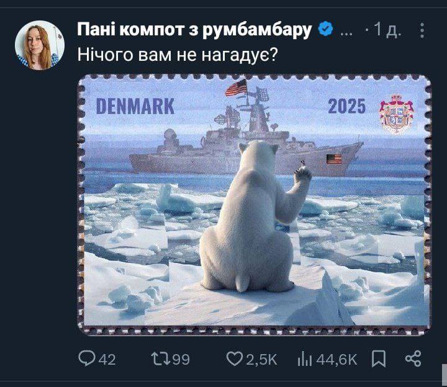The image size is (447, 387).
Task: Click the blue verified badge
Action: pyautogui.click(x=325, y=29)
